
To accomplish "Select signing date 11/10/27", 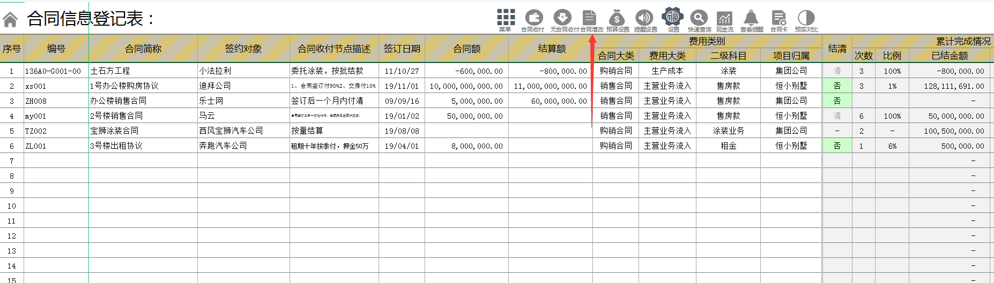I will pyautogui.click(x=402, y=71).
